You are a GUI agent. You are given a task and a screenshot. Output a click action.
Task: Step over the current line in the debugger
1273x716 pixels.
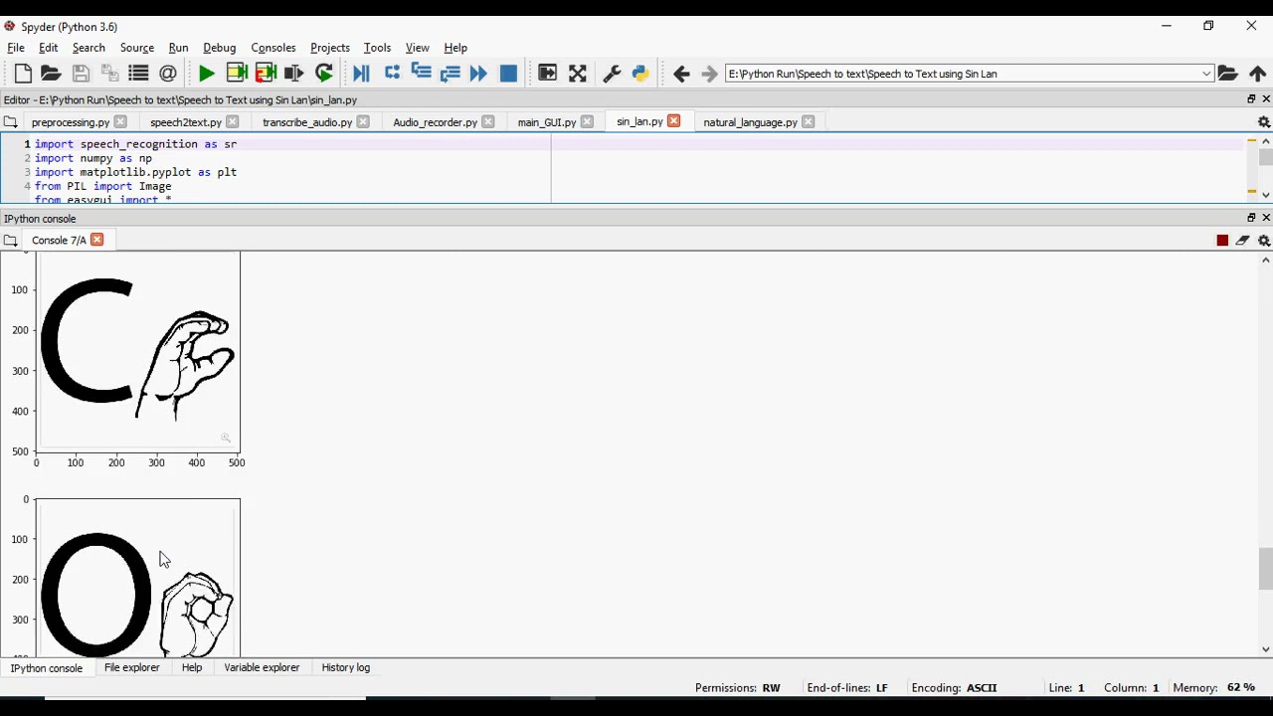pyautogui.click(x=392, y=74)
